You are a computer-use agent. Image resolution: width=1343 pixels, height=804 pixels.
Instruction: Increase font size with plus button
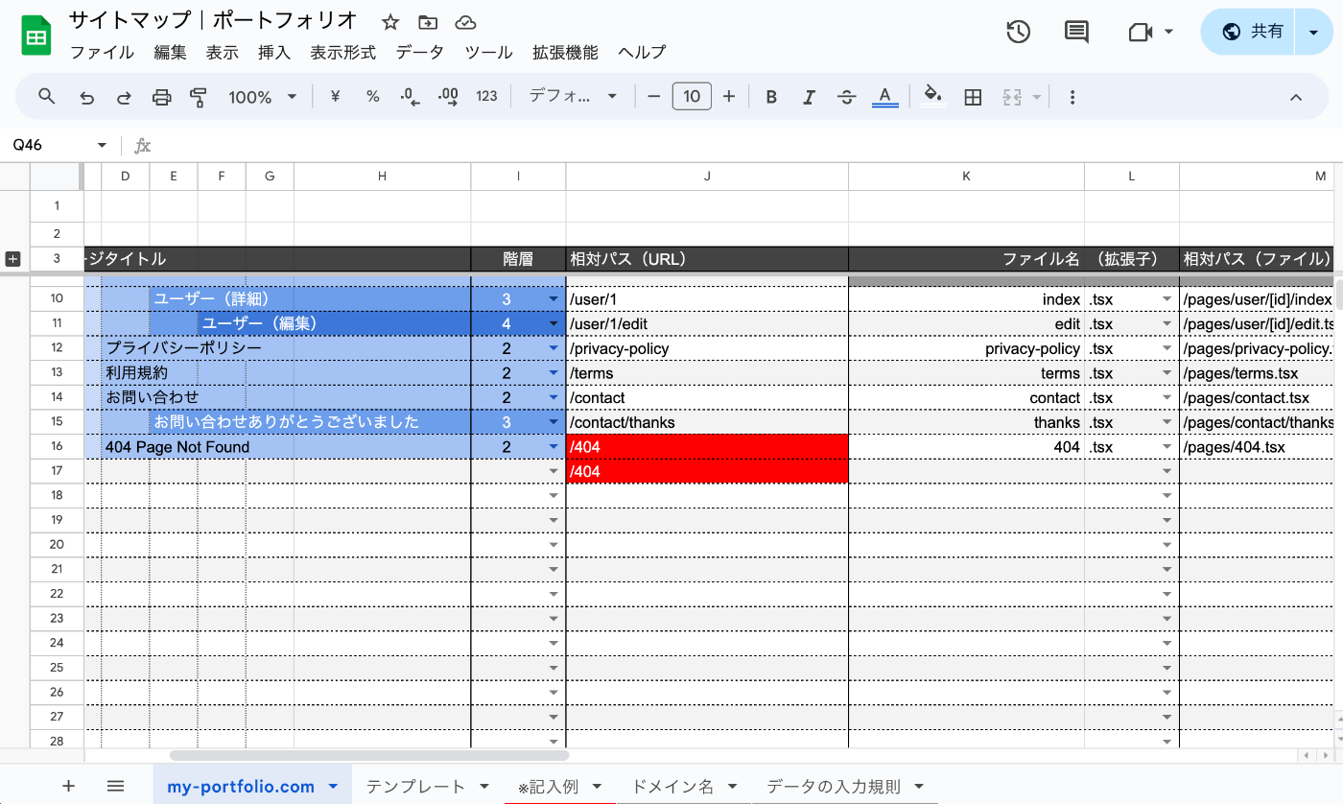(x=729, y=97)
